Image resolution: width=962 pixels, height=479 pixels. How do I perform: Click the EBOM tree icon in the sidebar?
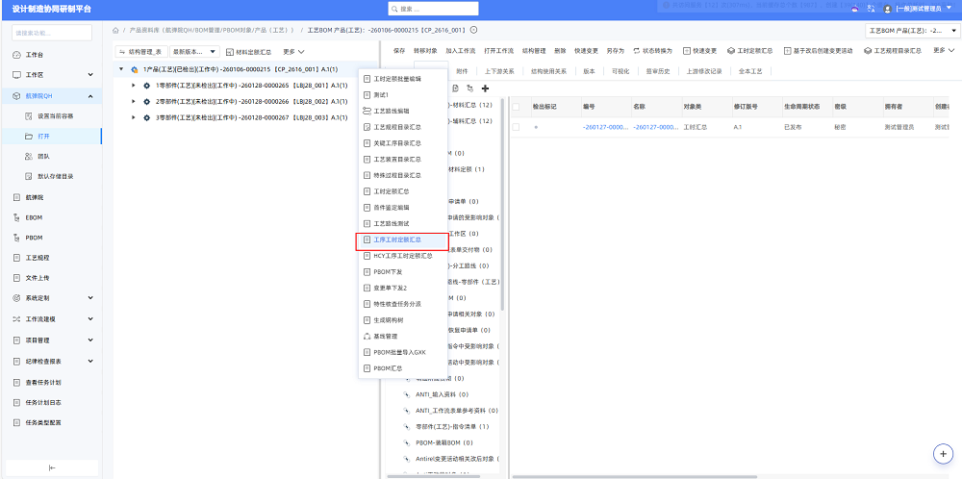[16, 217]
